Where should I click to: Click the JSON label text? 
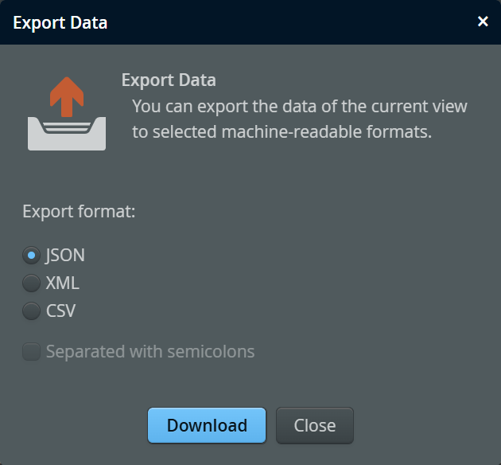coord(65,256)
